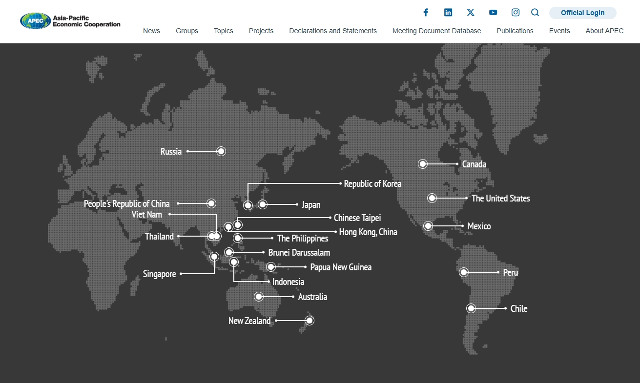This screenshot has height=383, width=640.
Task: Open APEC X (Twitter) icon
Action: point(471,13)
